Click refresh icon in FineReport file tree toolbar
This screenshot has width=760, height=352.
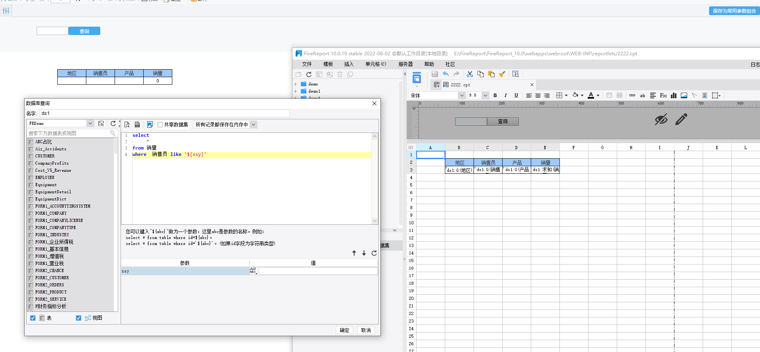(x=309, y=74)
